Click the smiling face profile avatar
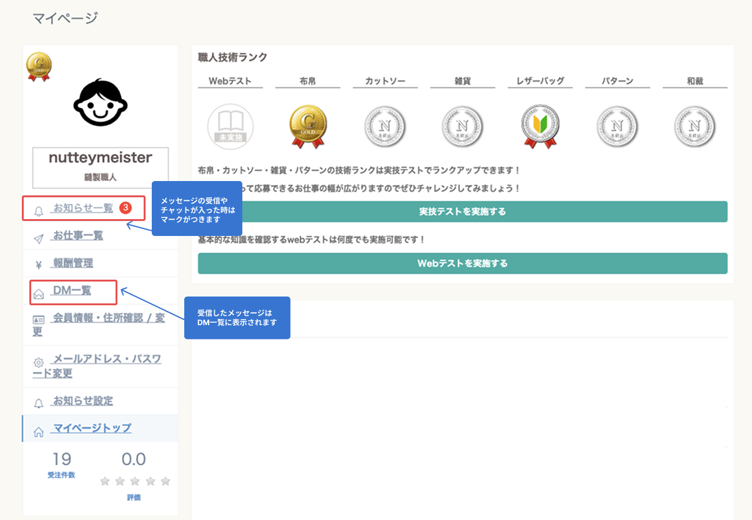This screenshot has width=752, height=520. click(x=101, y=104)
